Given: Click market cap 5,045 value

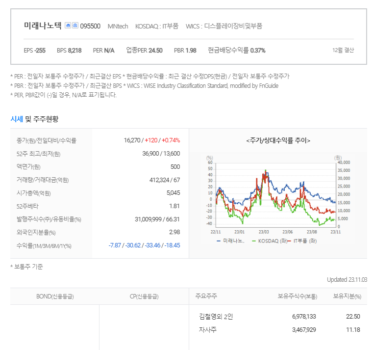Looking at the screenshot, I should click(173, 193).
